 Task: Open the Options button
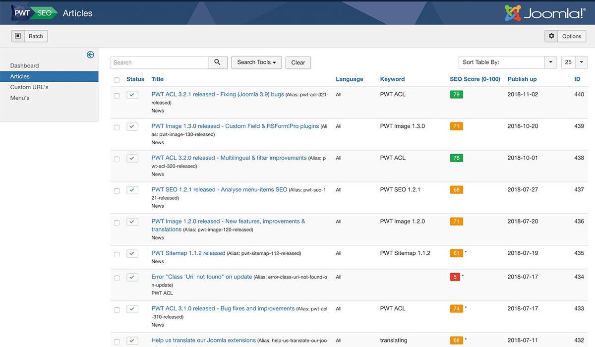click(x=565, y=36)
